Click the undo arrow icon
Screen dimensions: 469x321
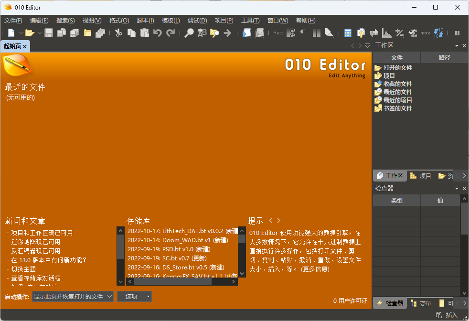pyautogui.click(x=157, y=33)
